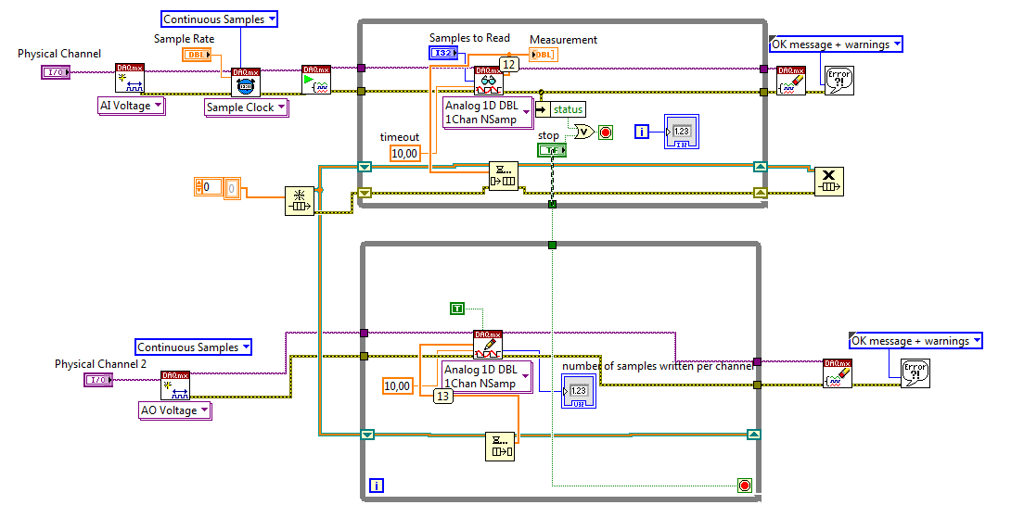Open the upper Analog 1D DBL selector
Image resolution: width=1024 pixels, height=530 pixels.
point(488,113)
